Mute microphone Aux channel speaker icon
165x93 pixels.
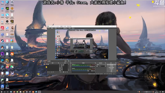pyautogui.click(x=92, y=67)
